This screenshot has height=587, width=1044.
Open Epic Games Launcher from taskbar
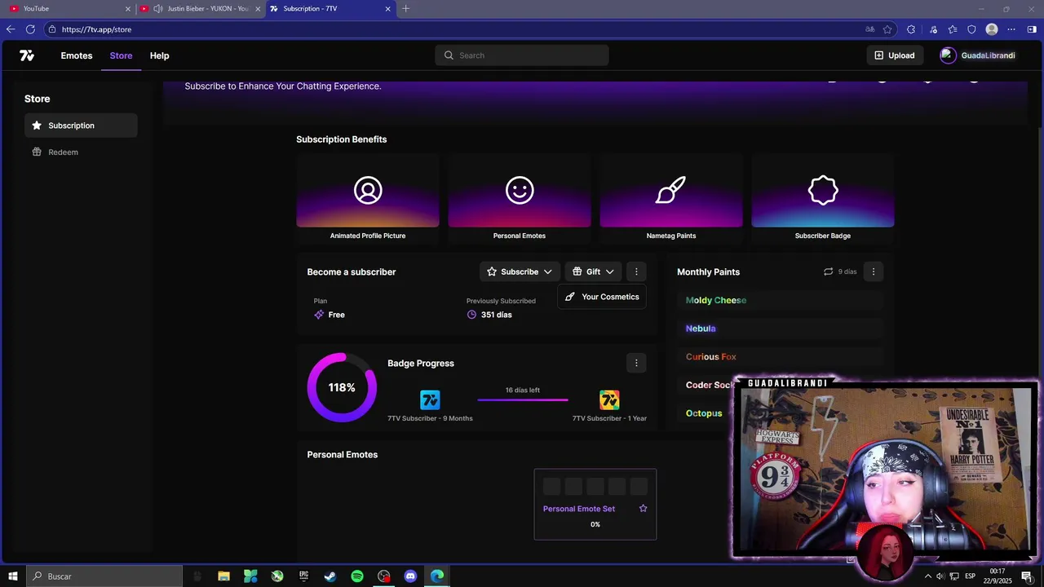coord(303,576)
